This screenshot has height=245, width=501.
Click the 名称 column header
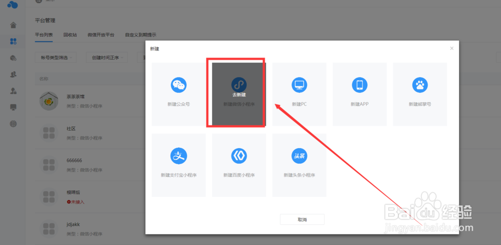click(44, 79)
